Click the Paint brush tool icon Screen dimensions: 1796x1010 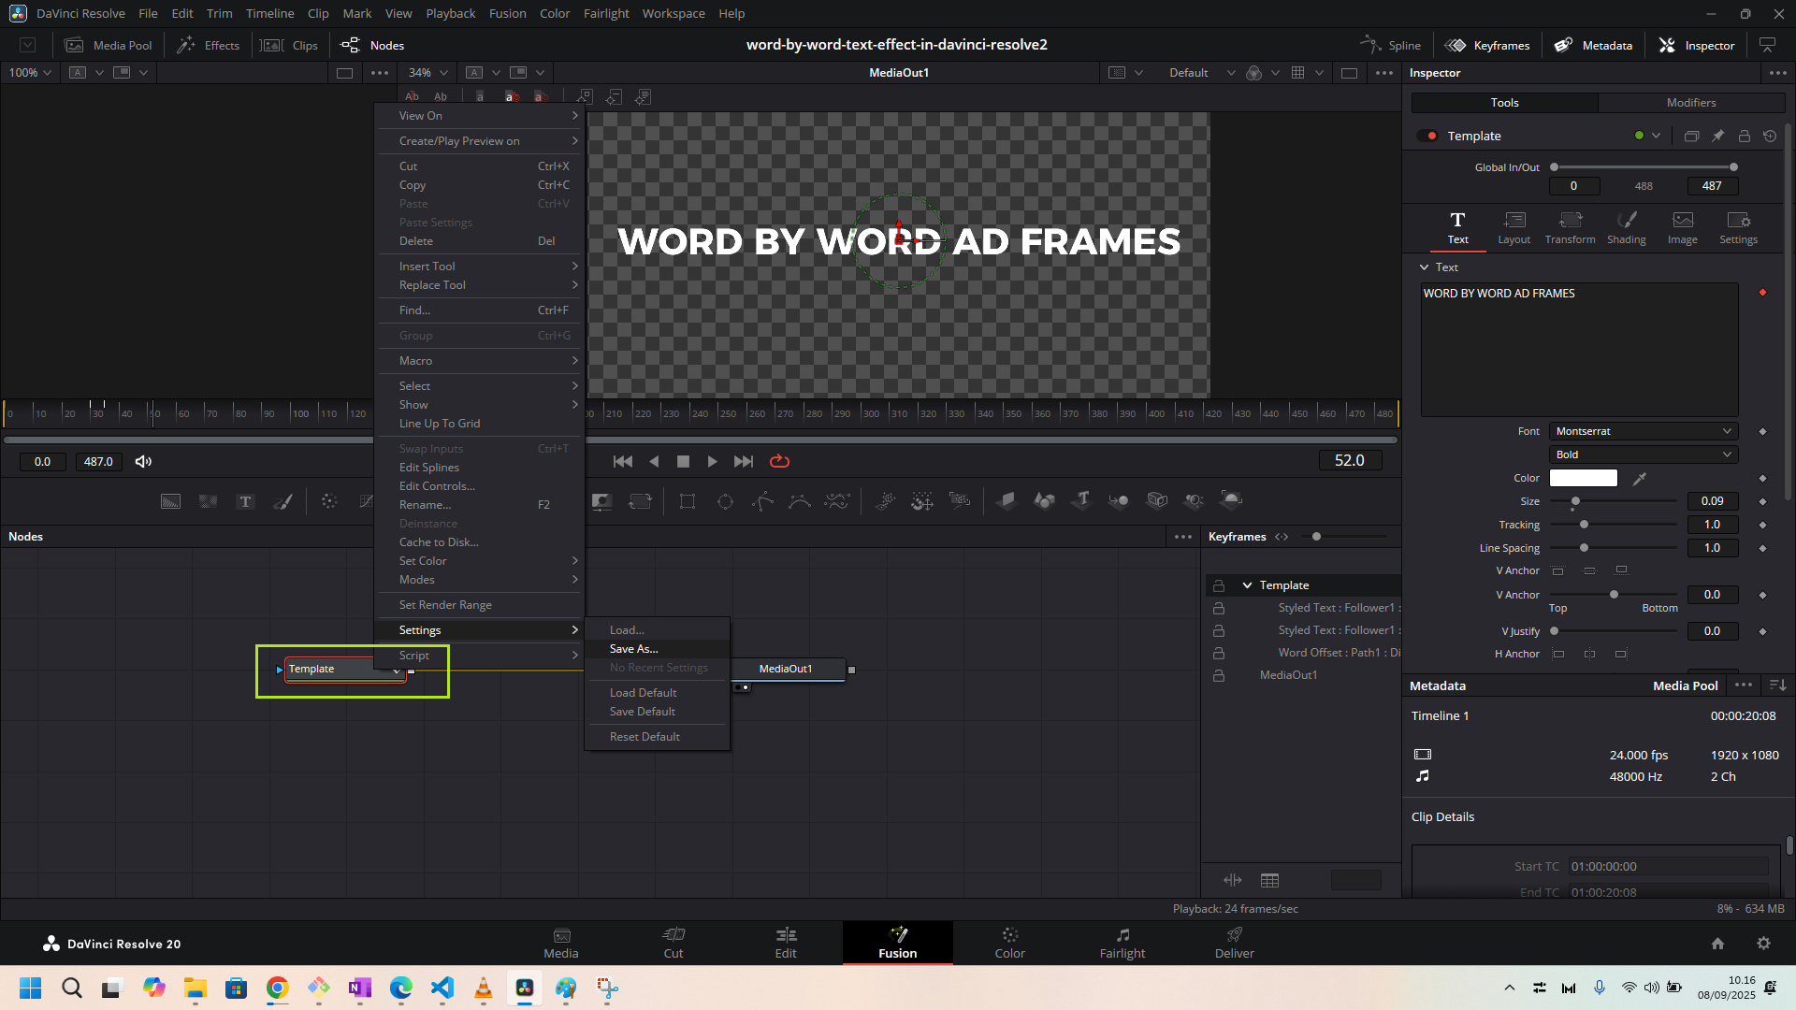282,501
